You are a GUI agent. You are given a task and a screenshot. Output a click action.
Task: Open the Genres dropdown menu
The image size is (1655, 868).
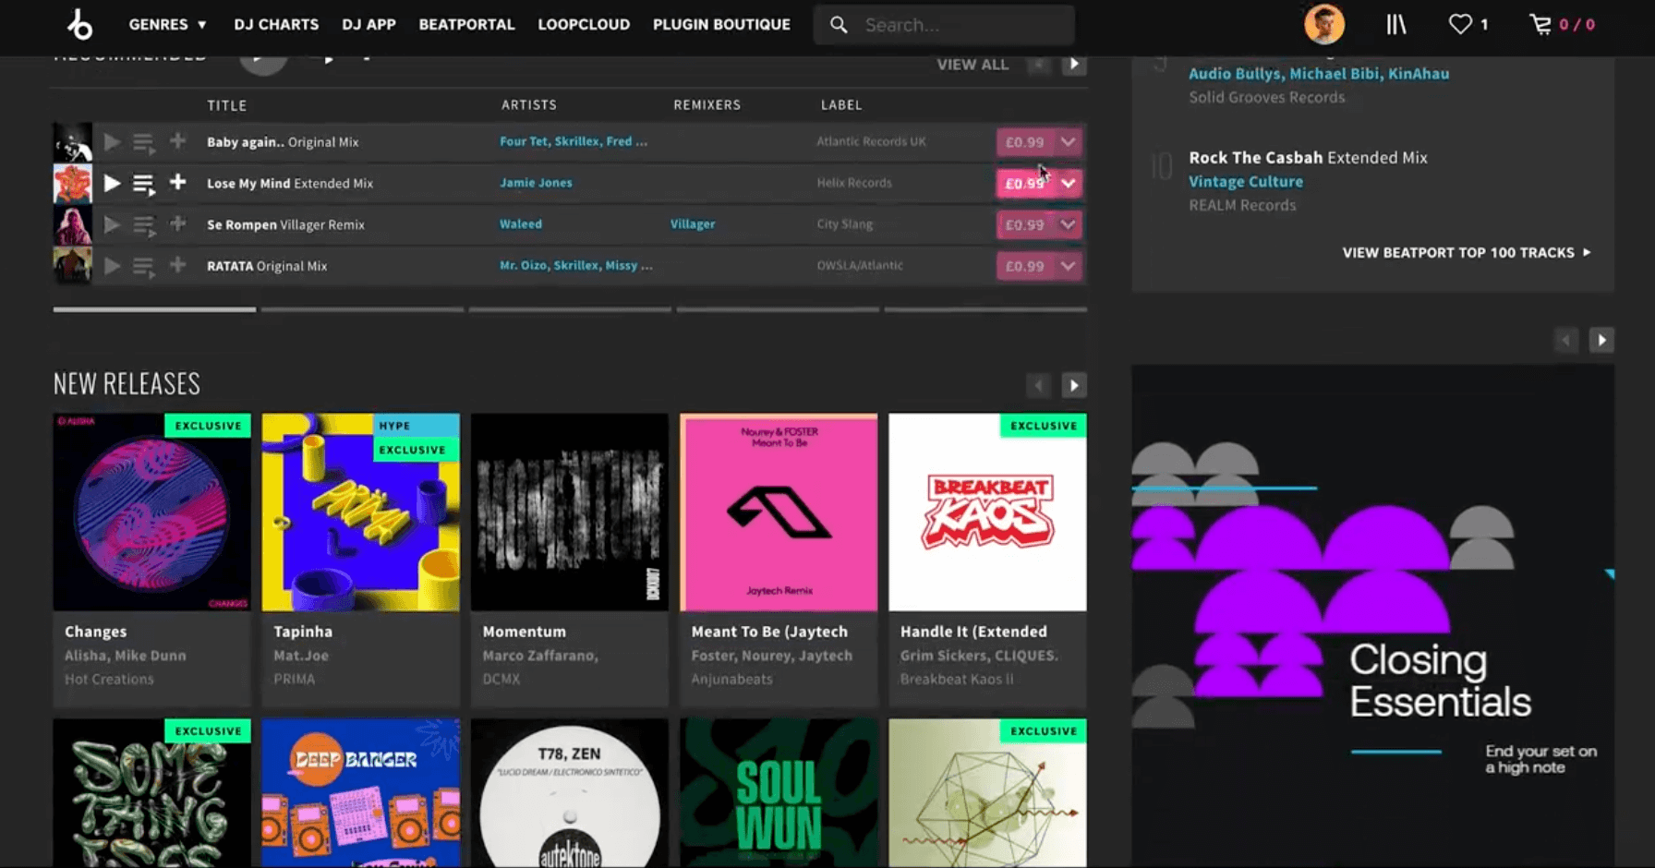[x=168, y=24]
